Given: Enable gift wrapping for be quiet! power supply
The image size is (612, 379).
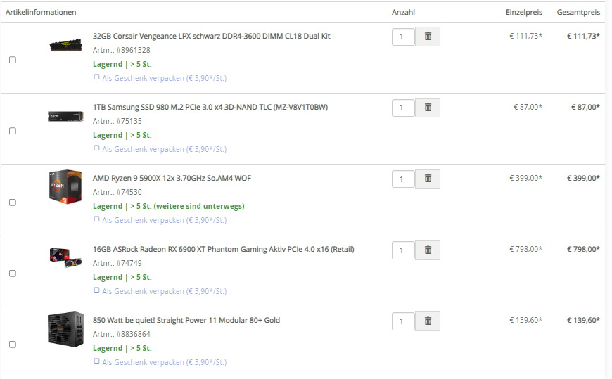Looking at the screenshot, I should point(96,361).
